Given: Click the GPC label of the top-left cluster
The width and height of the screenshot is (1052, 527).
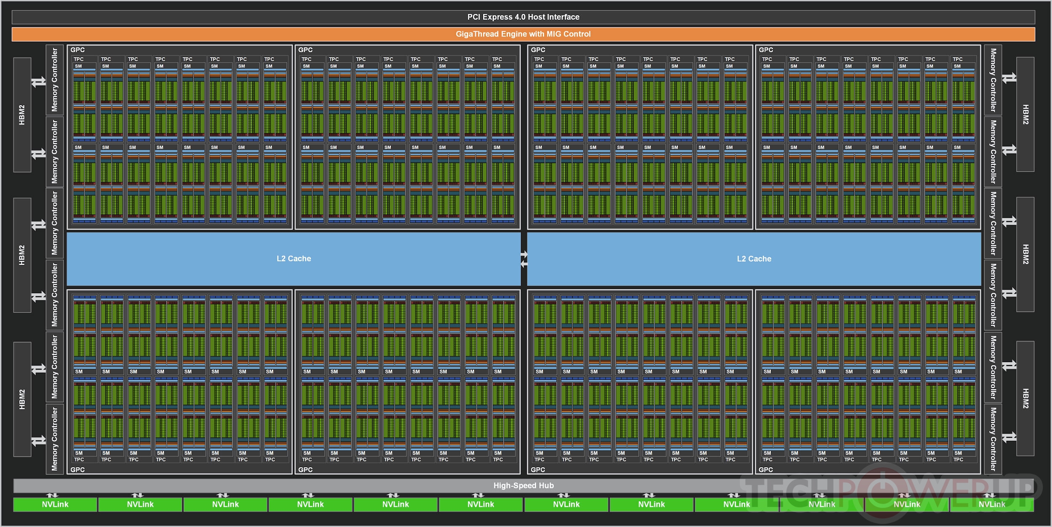Looking at the screenshot, I should click(x=77, y=50).
